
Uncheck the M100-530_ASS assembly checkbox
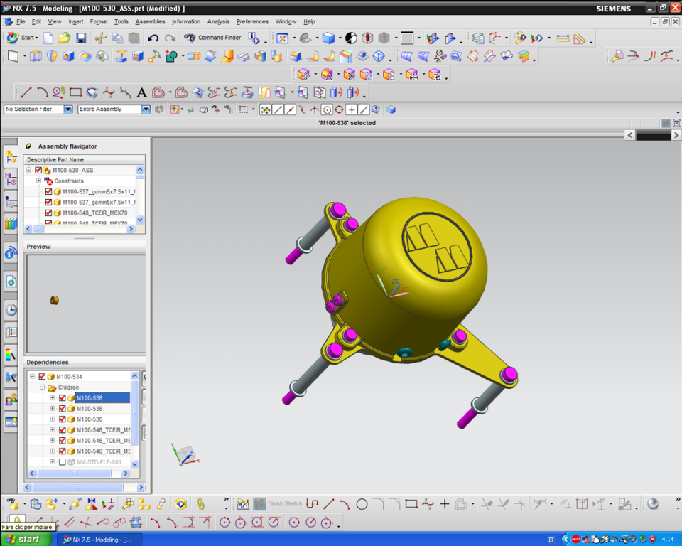pyautogui.click(x=38, y=170)
